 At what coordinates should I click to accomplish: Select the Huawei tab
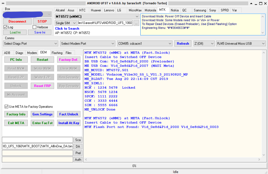coord(96,10)
